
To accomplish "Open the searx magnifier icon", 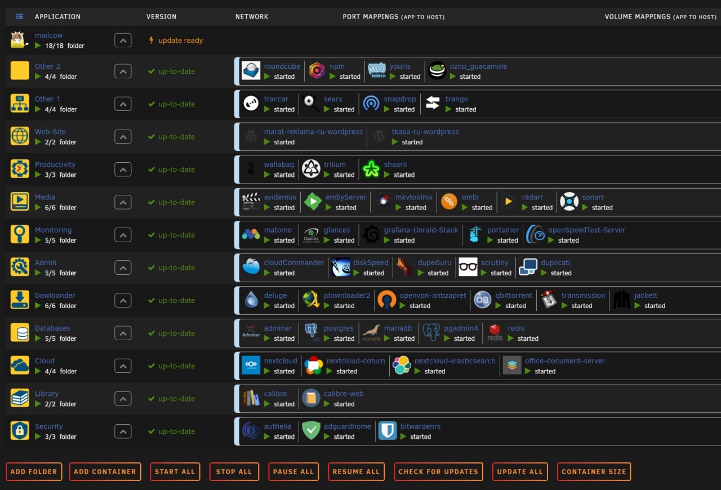I will coord(311,104).
